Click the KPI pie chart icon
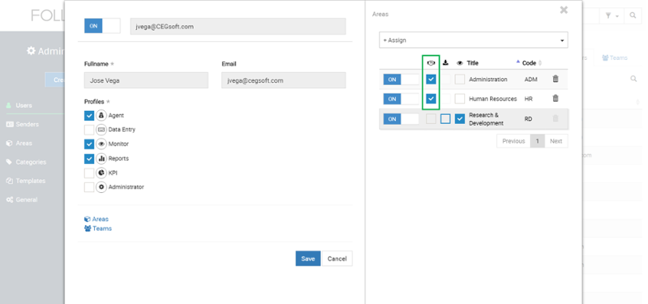Screen dimensions: 648x304 pyautogui.click(x=101, y=172)
